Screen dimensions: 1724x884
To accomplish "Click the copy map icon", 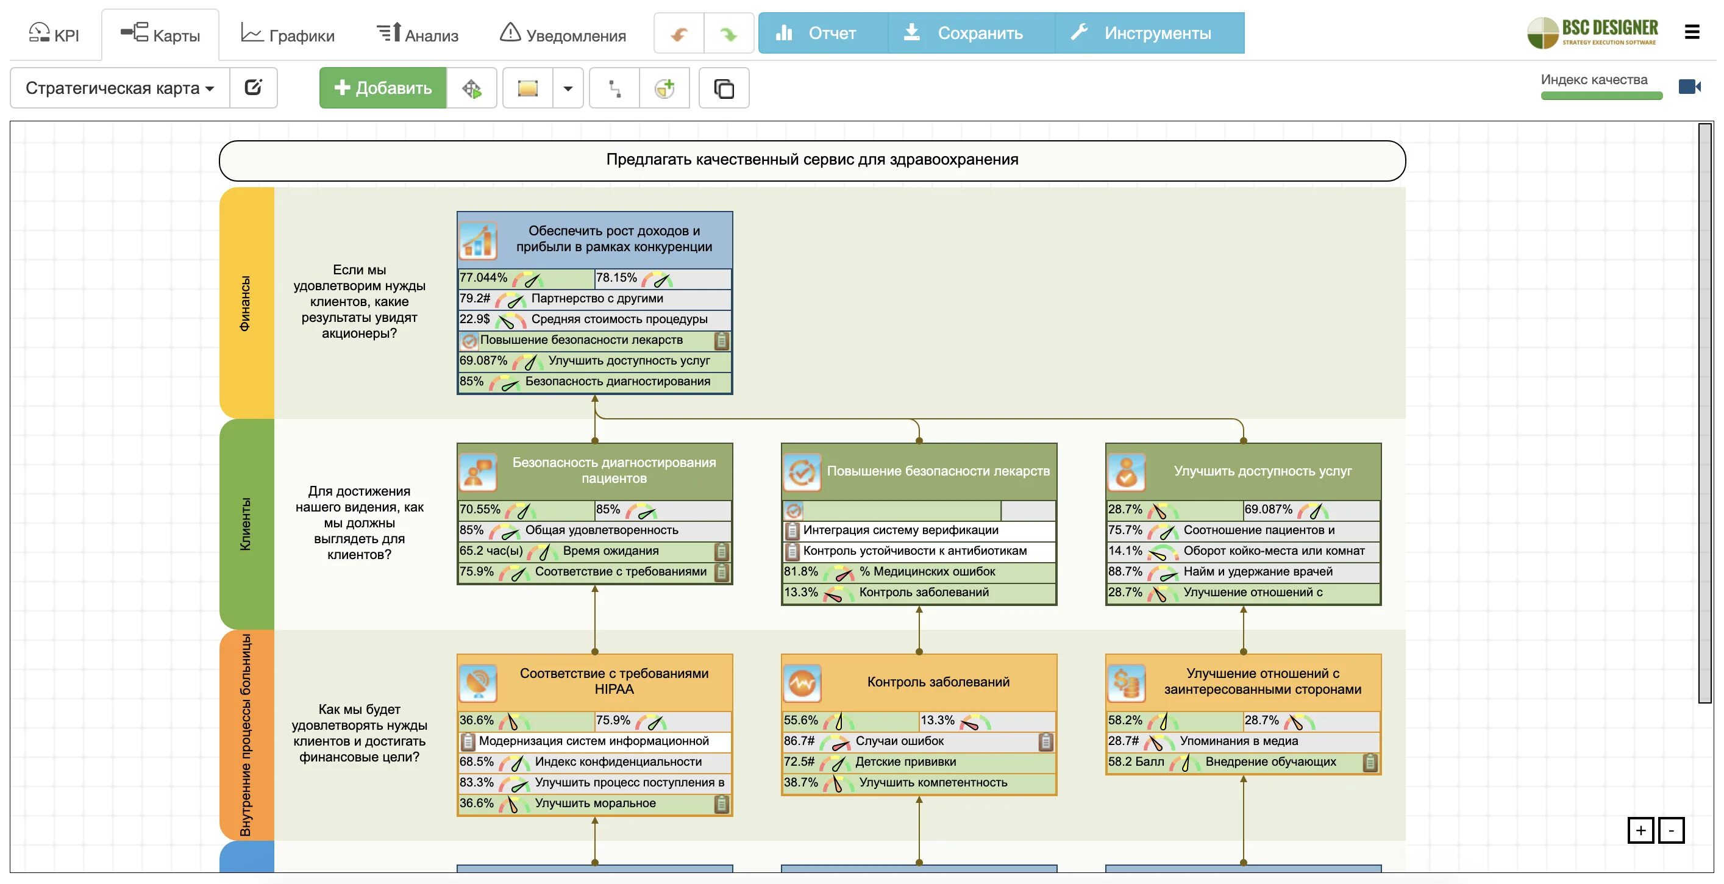I will coord(724,88).
